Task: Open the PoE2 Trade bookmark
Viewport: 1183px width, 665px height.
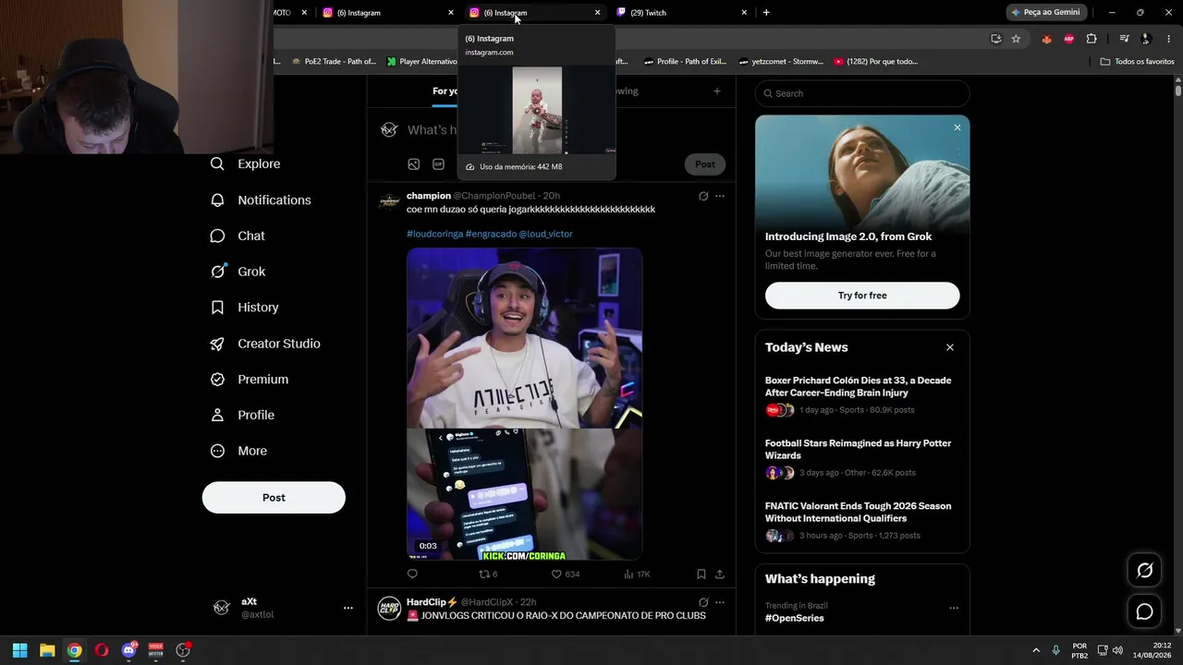Action: coord(335,62)
